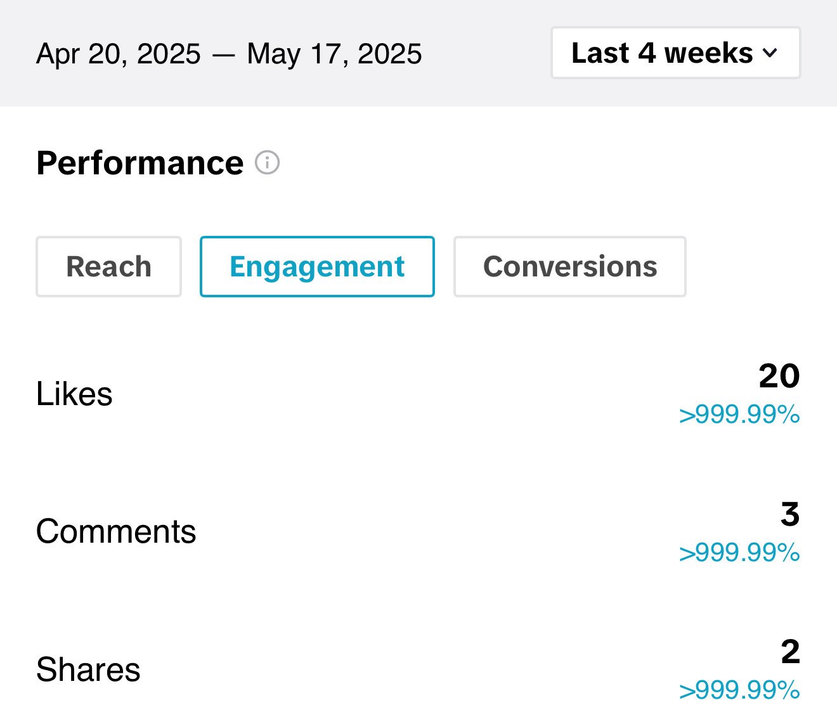Screen dimensions: 837x724
Task: Click the percentage change under Comments count
Action: point(739,553)
